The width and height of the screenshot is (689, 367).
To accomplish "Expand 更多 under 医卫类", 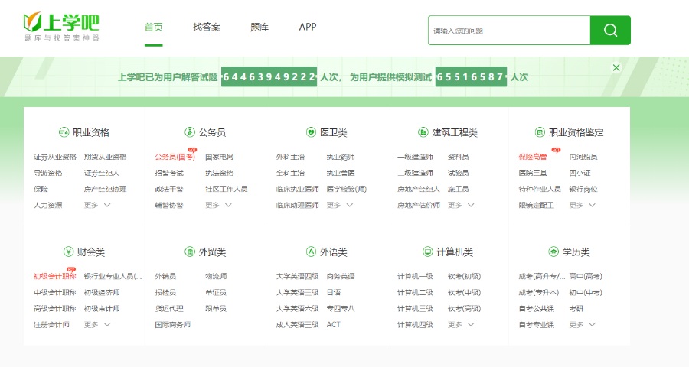I will pyautogui.click(x=340, y=205).
